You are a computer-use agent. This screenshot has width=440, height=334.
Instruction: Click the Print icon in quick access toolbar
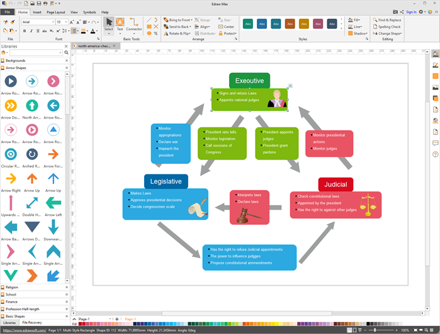(x=45, y=3)
